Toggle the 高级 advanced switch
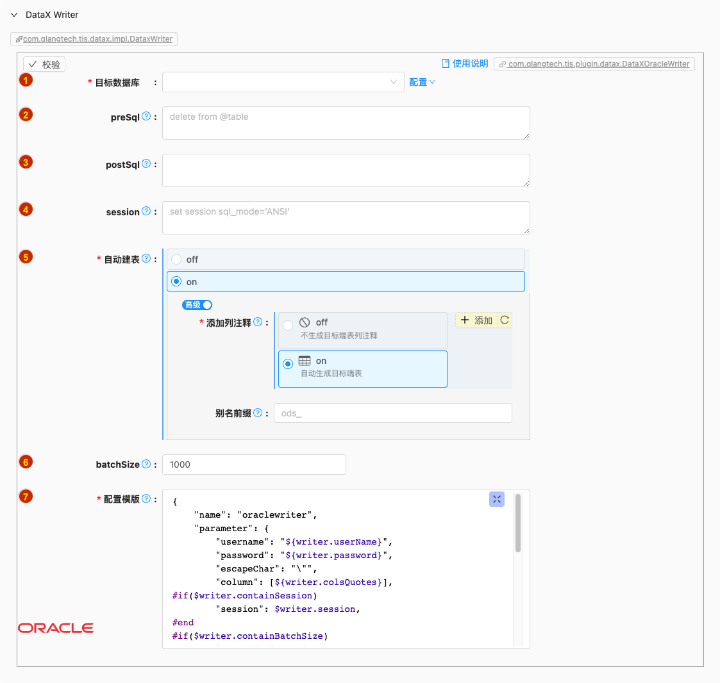Image resolution: width=720 pixels, height=683 pixels. (197, 305)
